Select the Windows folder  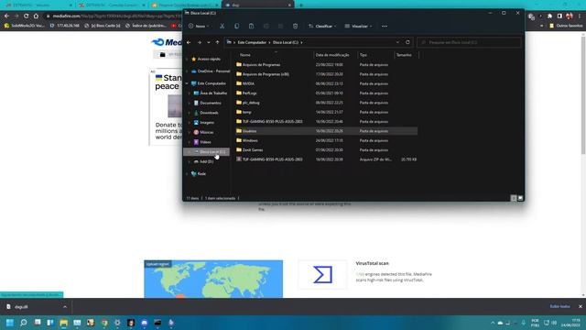(250, 140)
